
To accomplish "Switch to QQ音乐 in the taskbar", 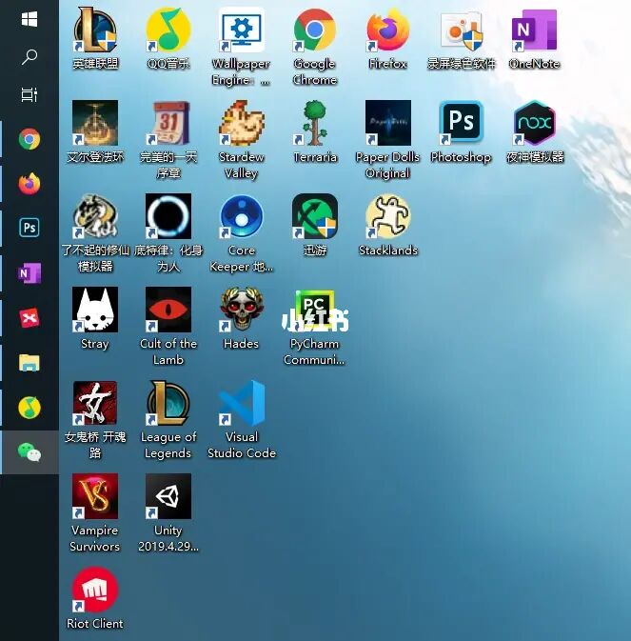I will coord(30,408).
